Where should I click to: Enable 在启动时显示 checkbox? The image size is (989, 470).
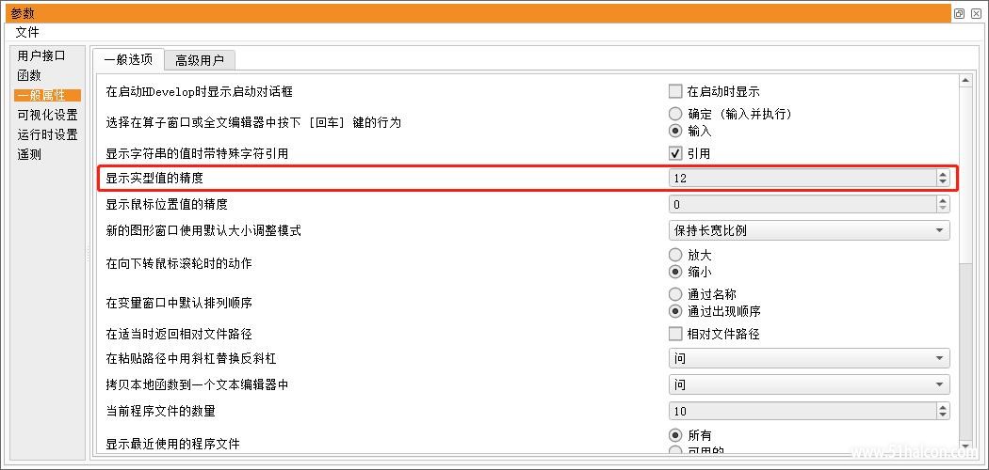click(x=675, y=92)
